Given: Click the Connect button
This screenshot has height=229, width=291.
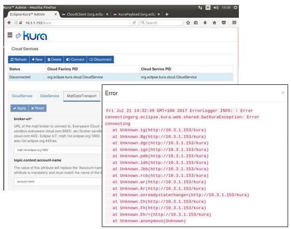Looking at the screenshot, I should click(x=75, y=59).
